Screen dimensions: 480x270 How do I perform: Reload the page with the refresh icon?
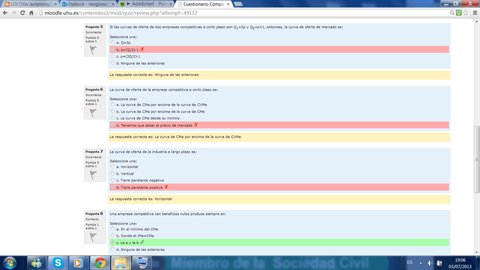(x=22, y=13)
